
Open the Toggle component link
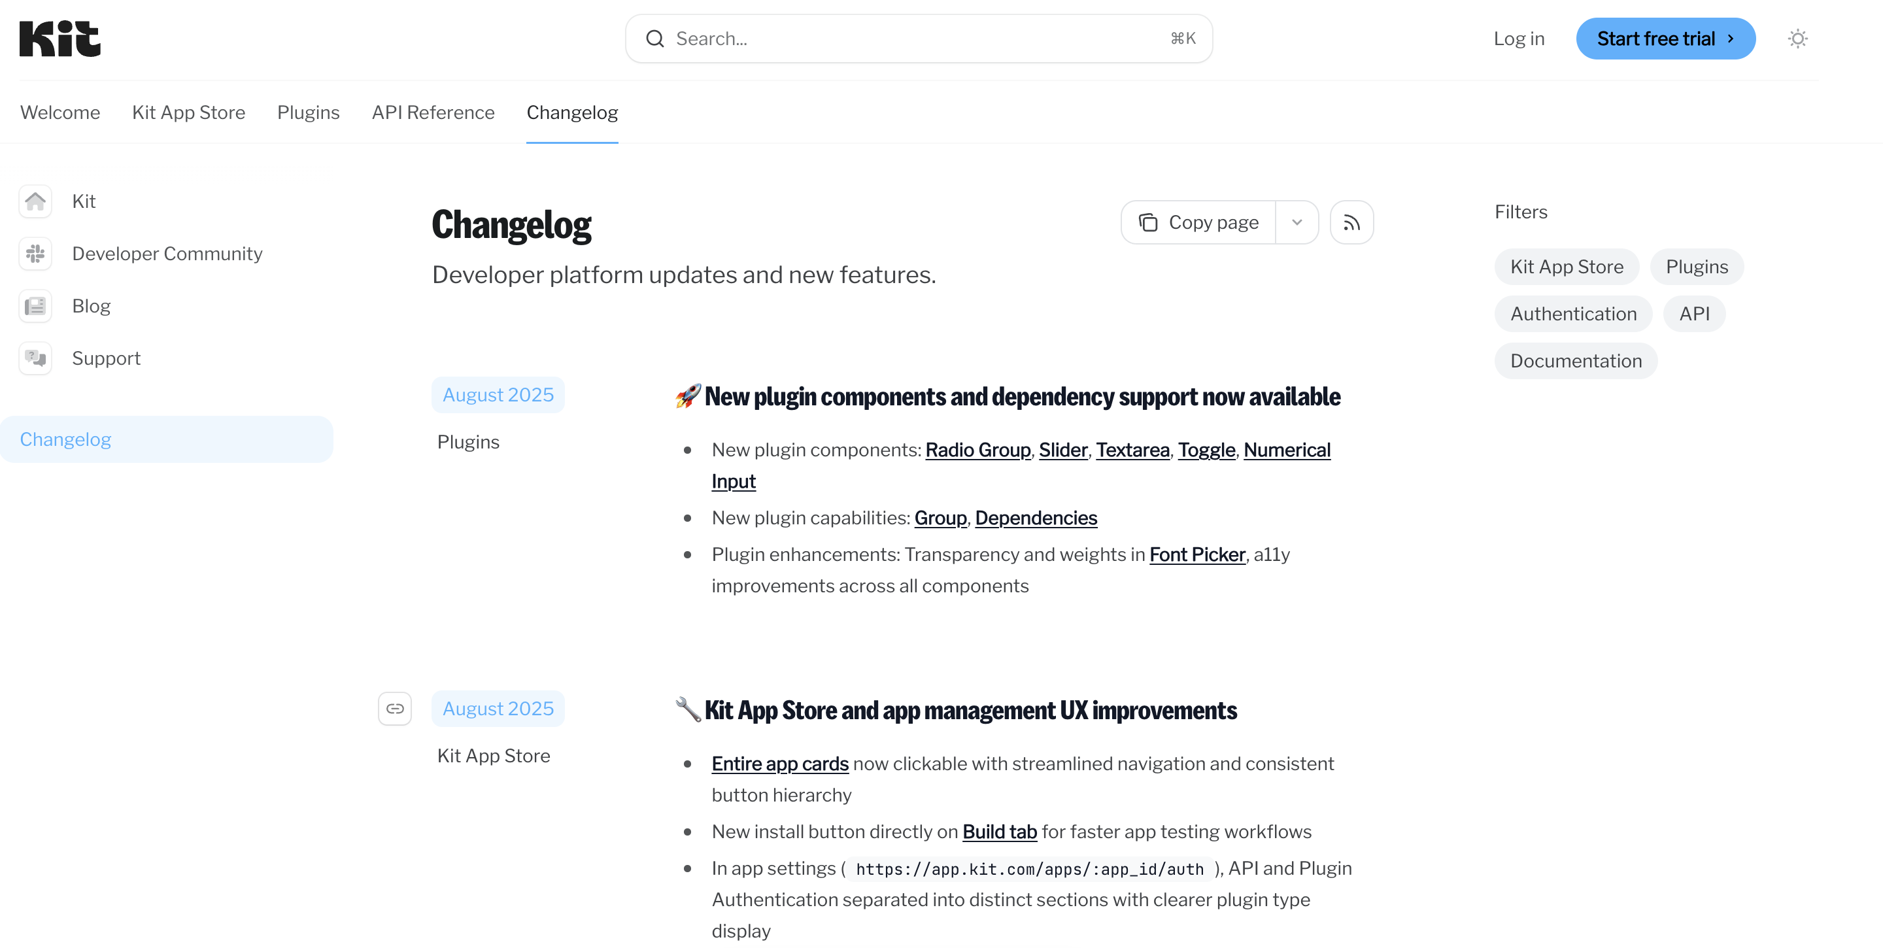point(1206,450)
